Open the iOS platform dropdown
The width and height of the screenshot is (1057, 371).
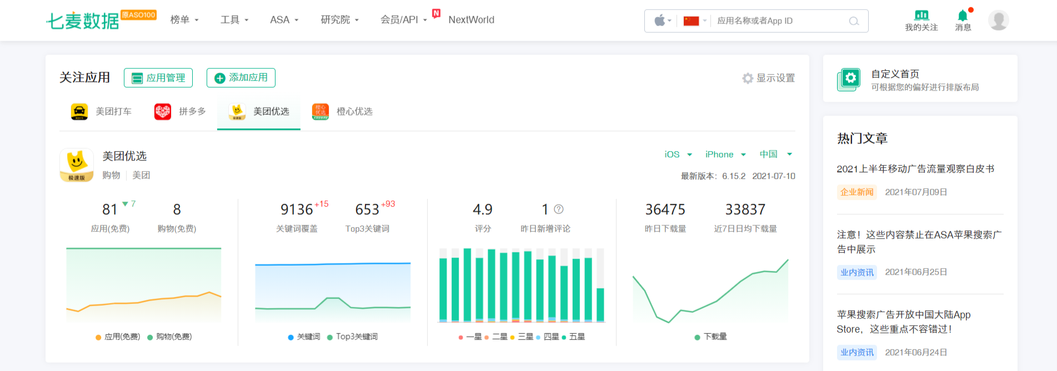[678, 154]
